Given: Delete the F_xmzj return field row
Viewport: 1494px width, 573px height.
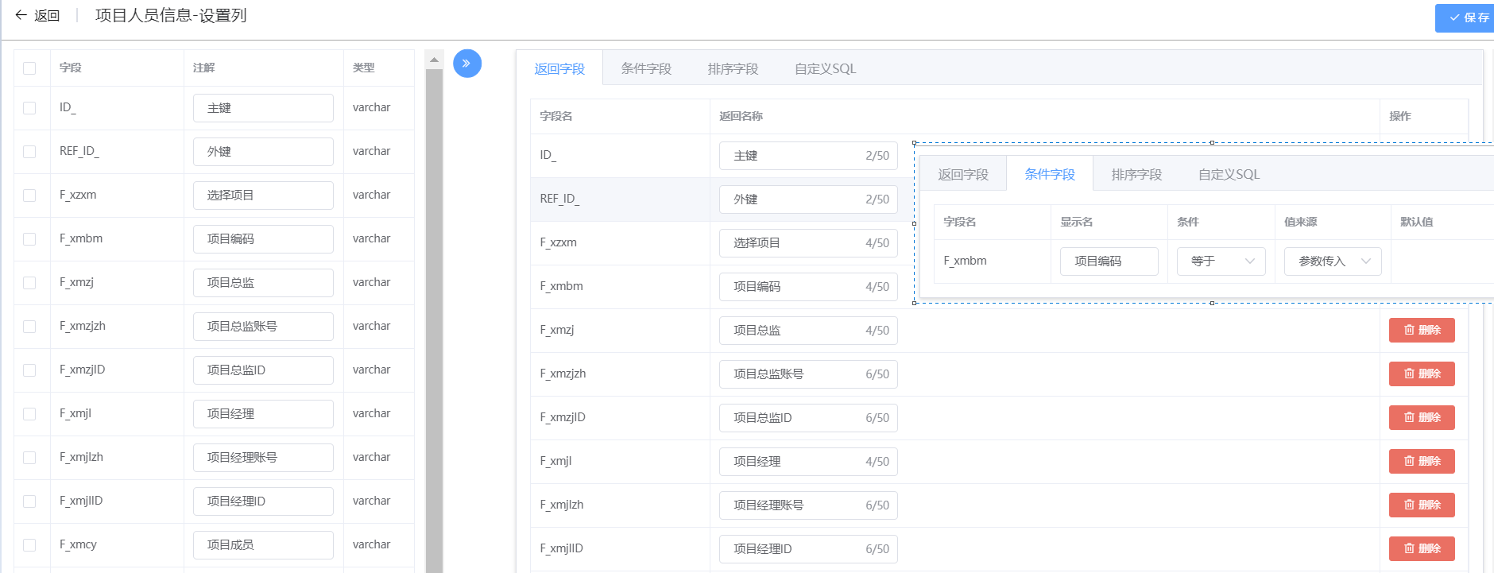Looking at the screenshot, I should 1421,330.
